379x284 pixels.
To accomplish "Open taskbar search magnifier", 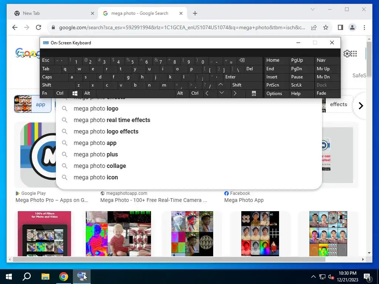I will pyautogui.click(x=27, y=277).
